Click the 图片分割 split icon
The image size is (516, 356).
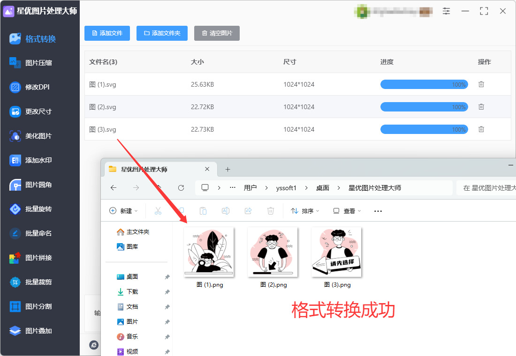[x=15, y=306]
